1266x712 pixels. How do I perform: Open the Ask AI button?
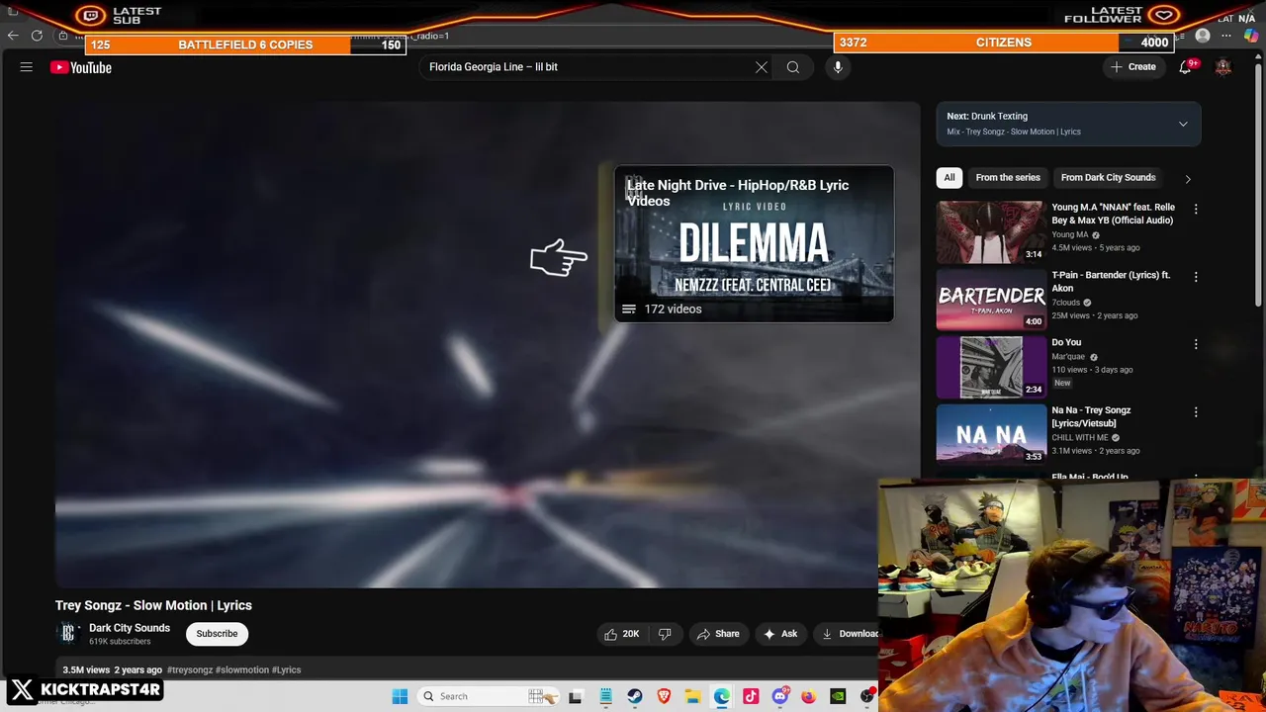coord(780,634)
